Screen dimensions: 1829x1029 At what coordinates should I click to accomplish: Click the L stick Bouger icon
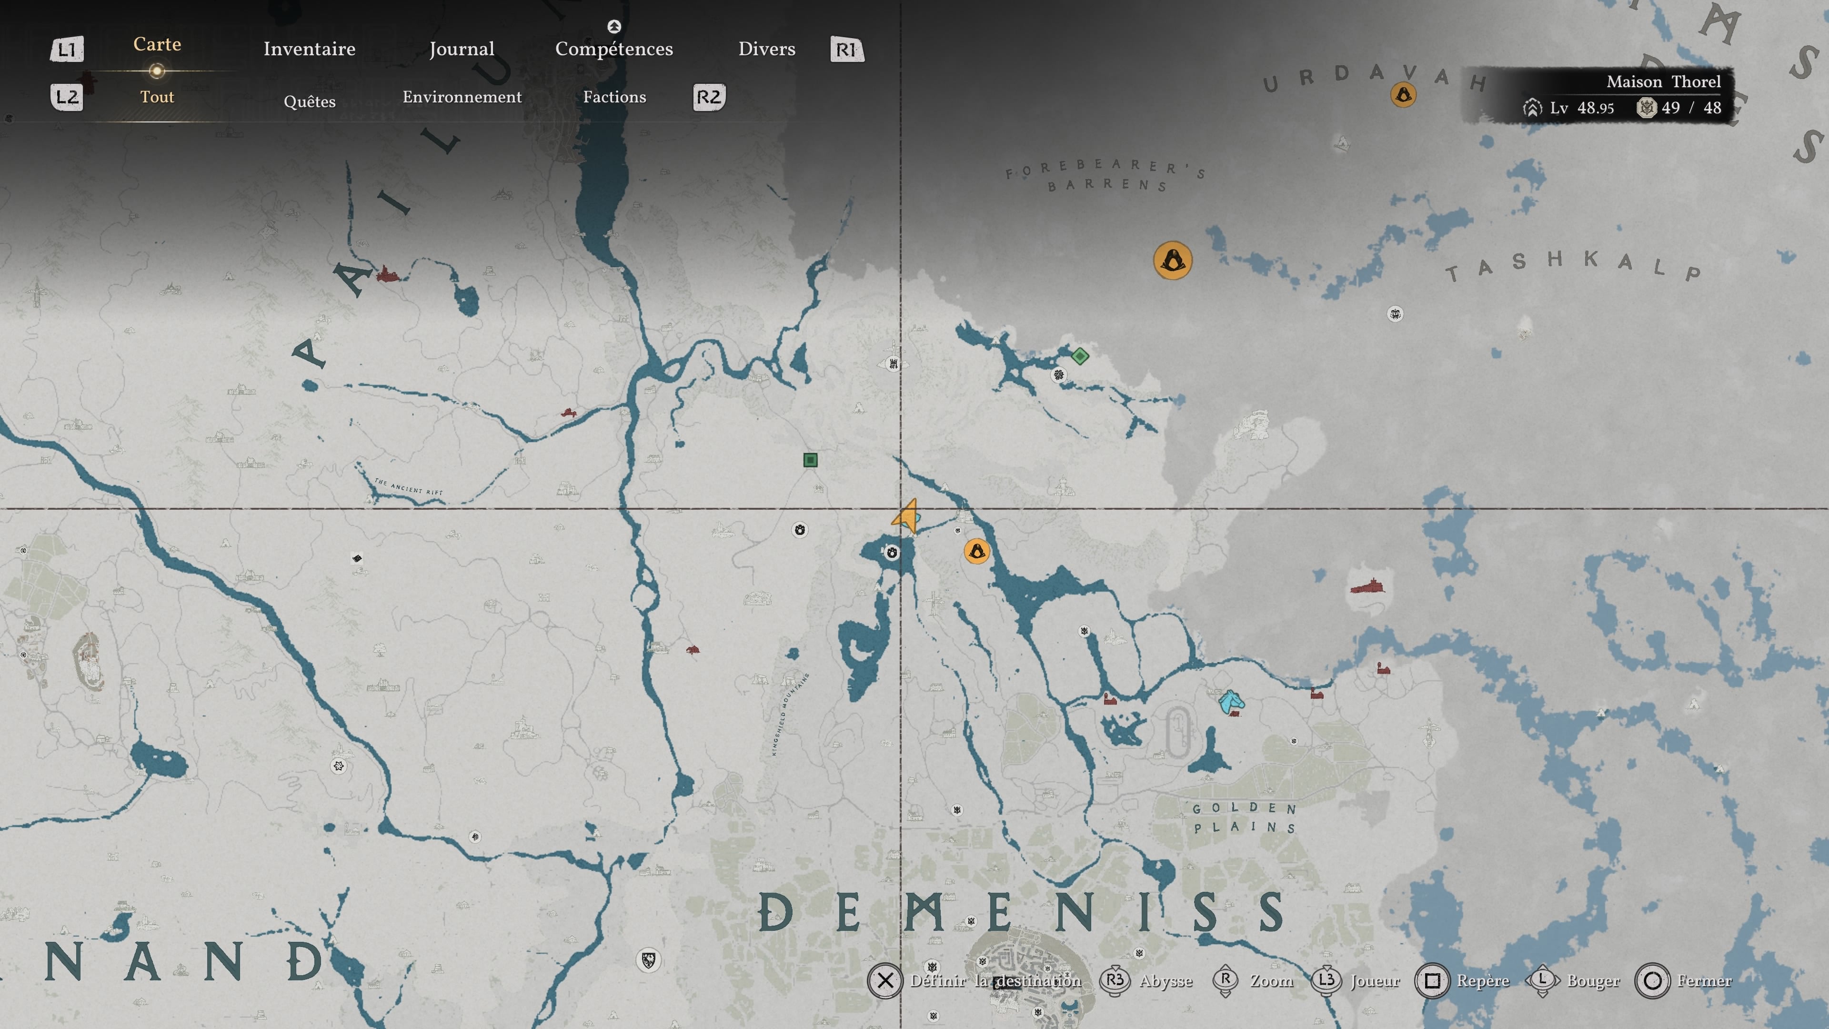pyautogui.click(x=1542, y=980)
